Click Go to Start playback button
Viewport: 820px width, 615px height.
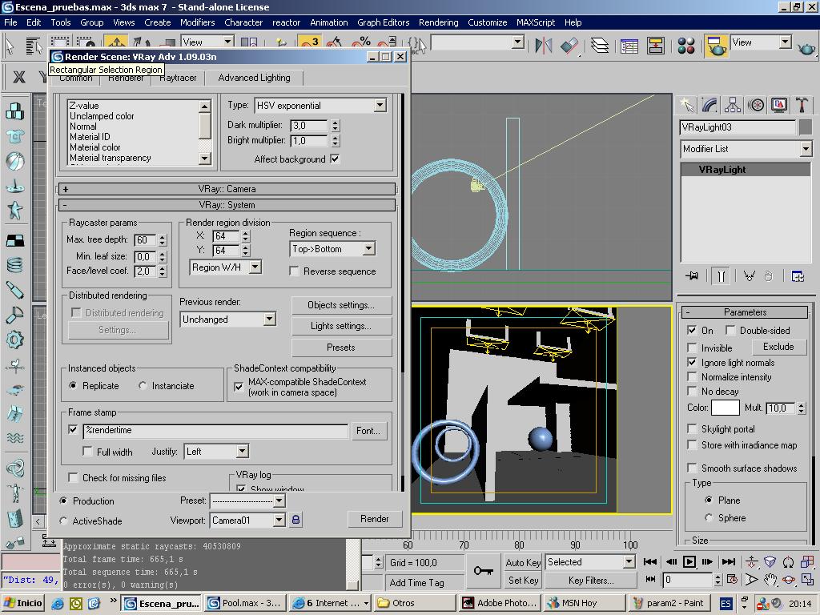[650, 561]
